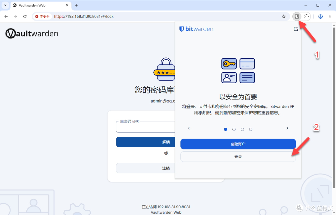
Task: Focus the '主密码' master password field
Action: pyautogui.click(x=146, y=127)
